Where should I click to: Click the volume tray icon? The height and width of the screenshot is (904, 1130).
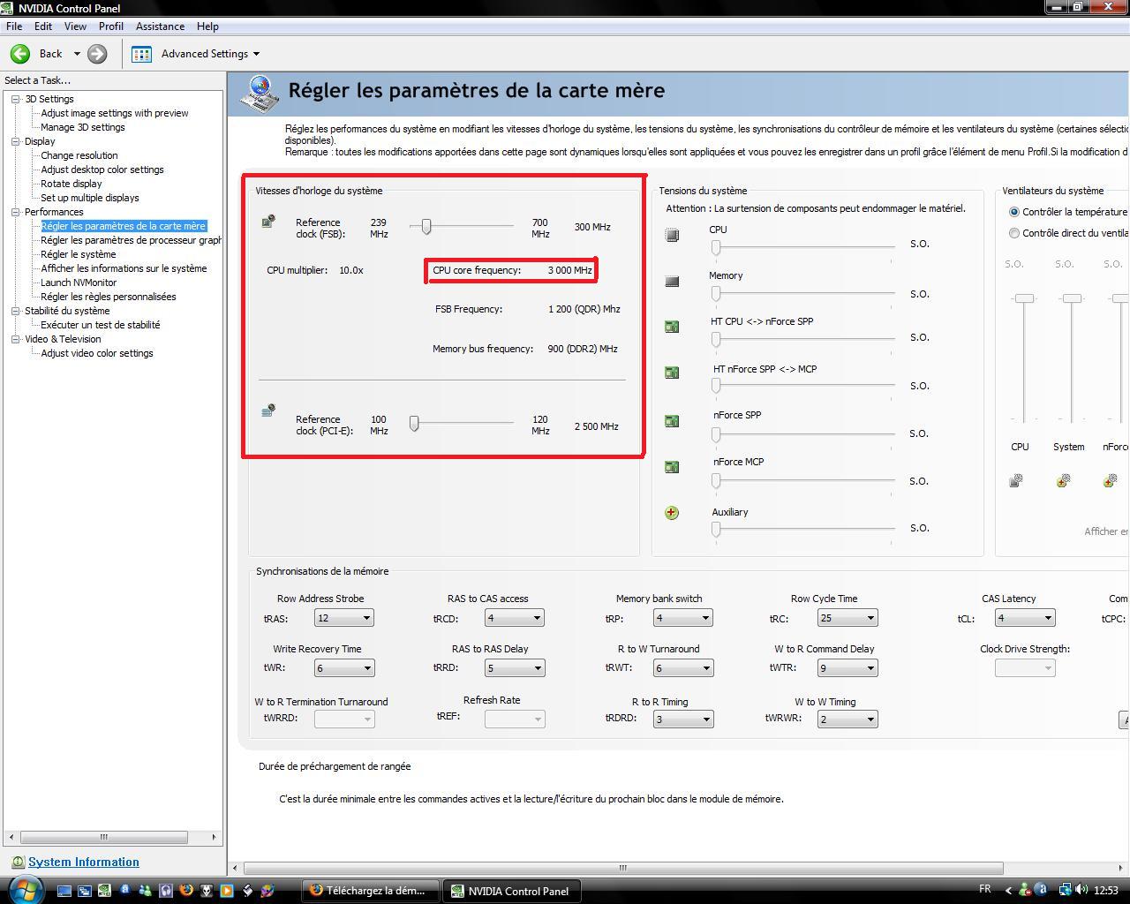[x=1082, y=890]
